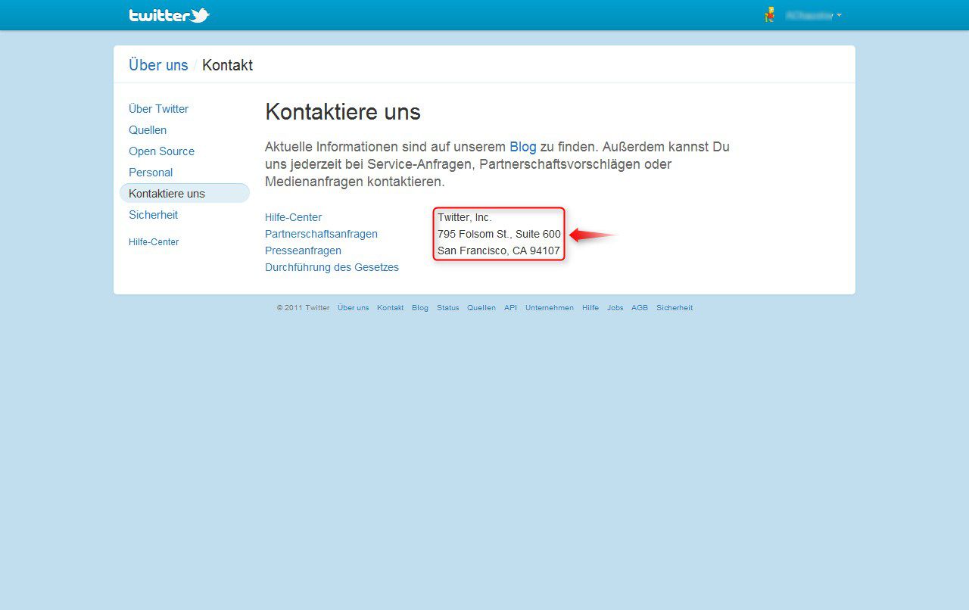
Task: Click the 795 Folsom St., Suite 600 text
Action: (x=499, y=234)
